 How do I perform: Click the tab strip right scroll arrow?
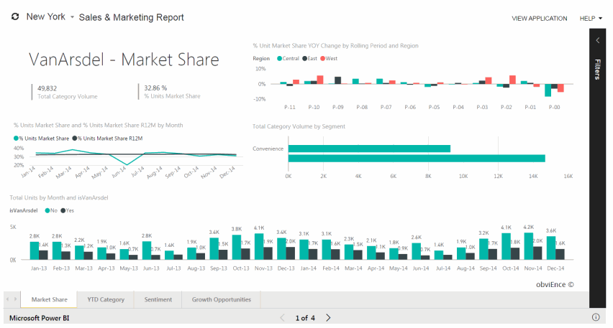(15, 299)
